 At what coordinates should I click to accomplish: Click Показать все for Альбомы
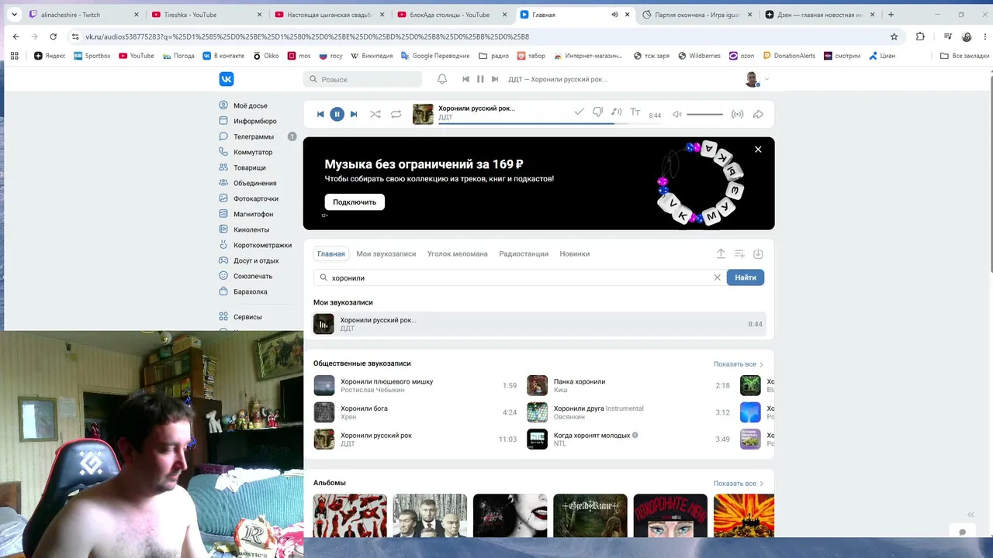click(739, 484)
